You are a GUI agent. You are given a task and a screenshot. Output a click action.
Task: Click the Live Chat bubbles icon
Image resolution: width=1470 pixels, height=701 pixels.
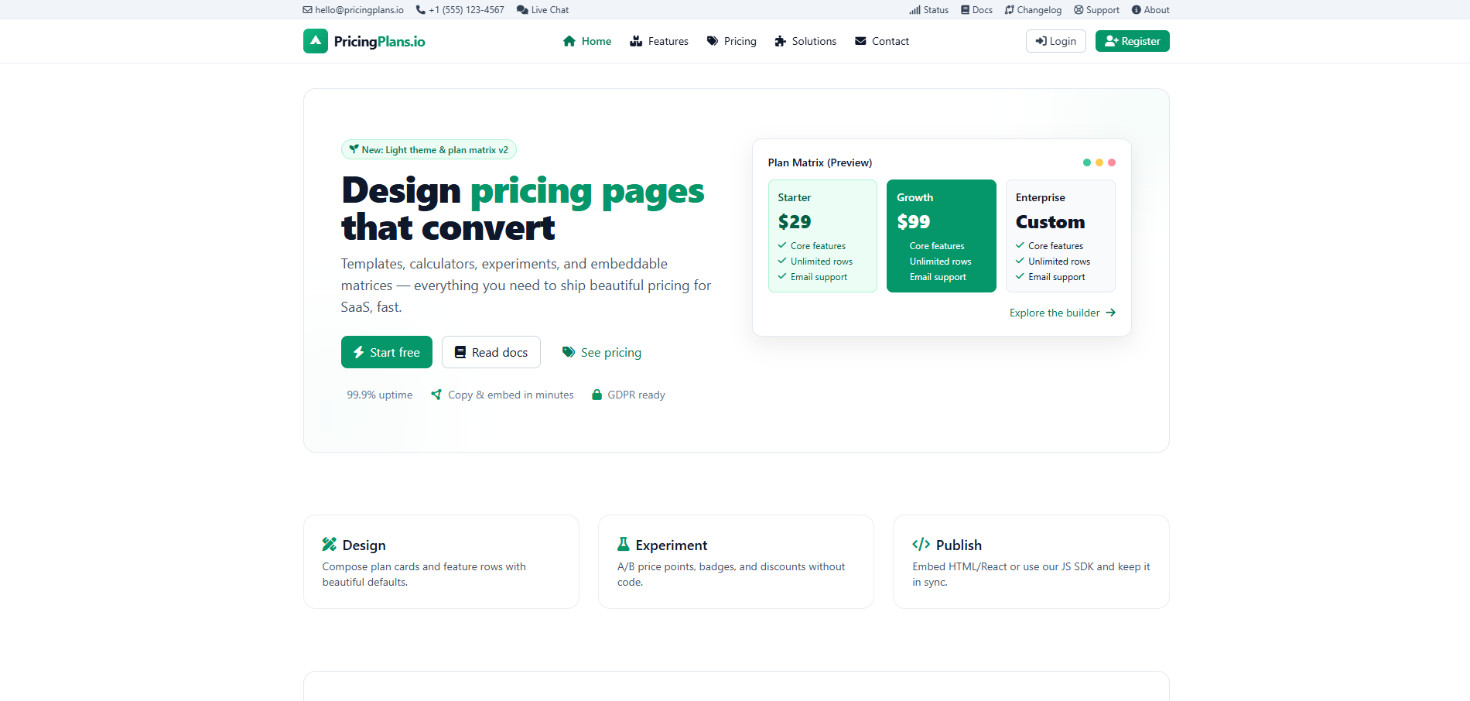click(522, 10)
